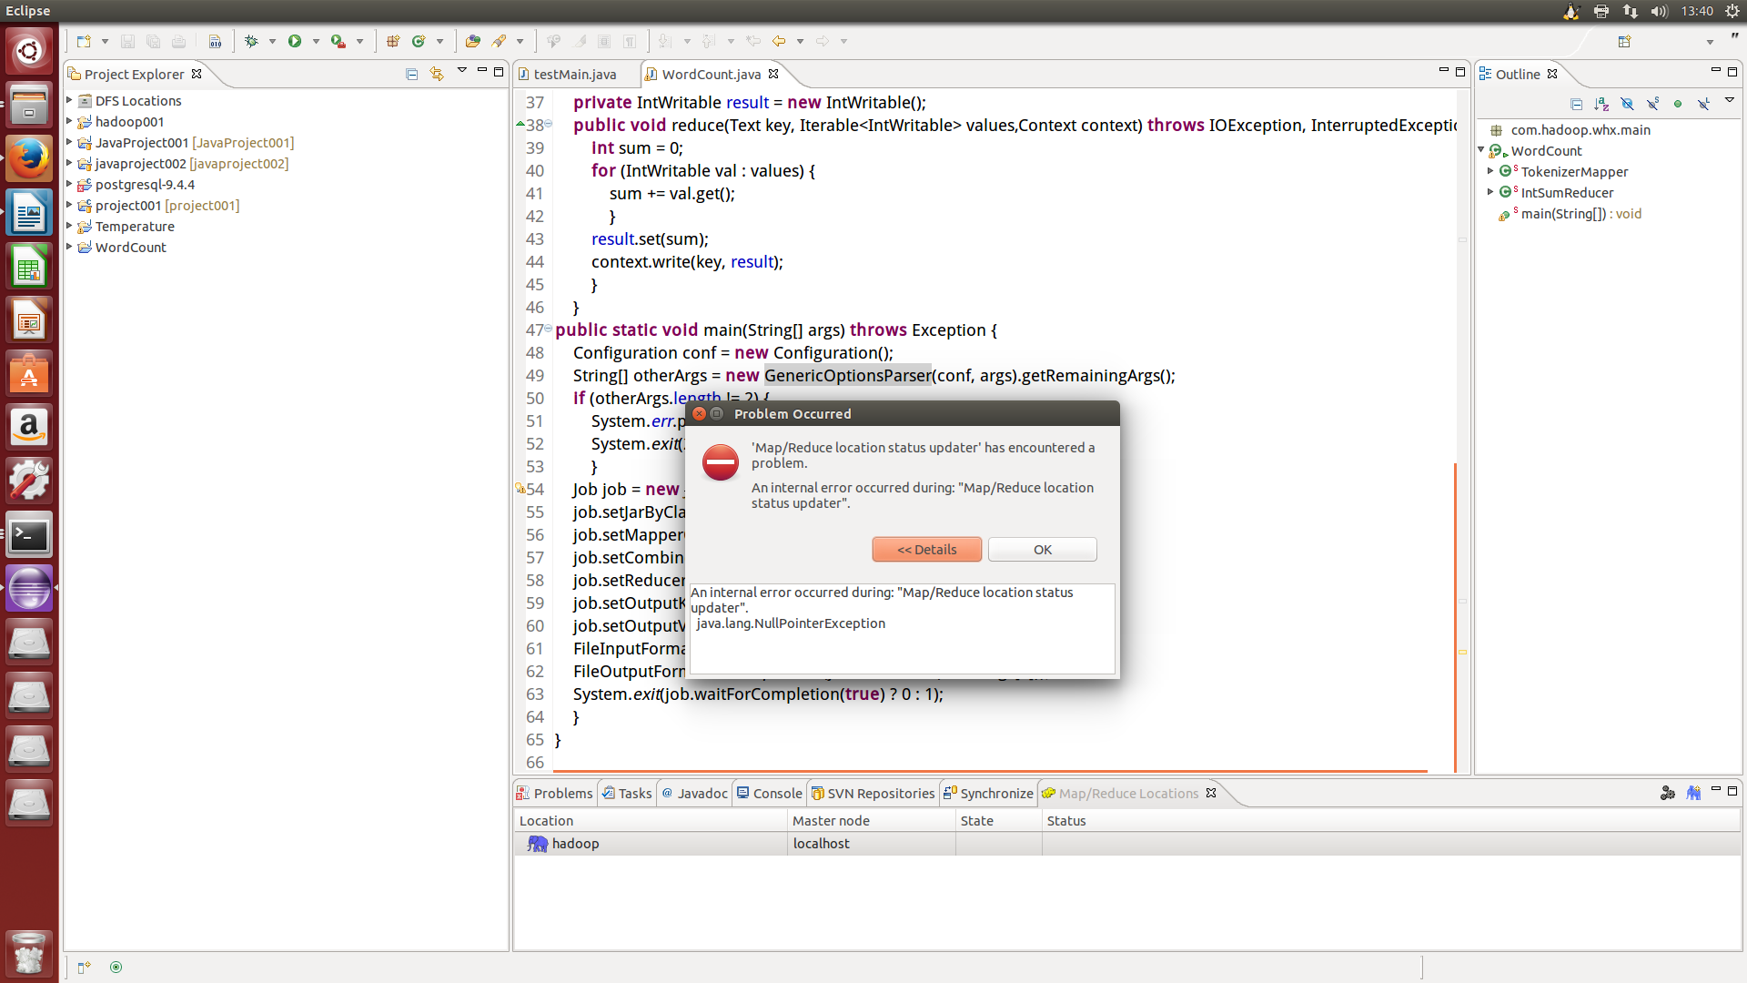
Task: Click the Debug bug icon in toolbar
Action: point(252,41)
